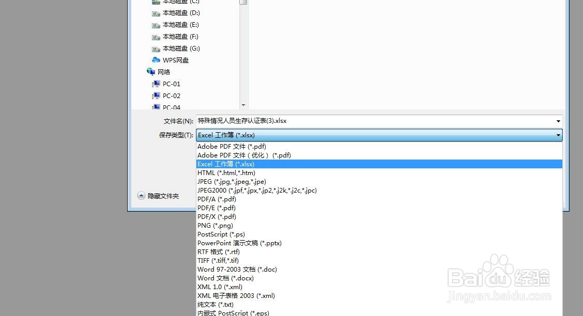Choose Word 文档 (*.docx) format
The width and height of the screenshot is (583, 316).
(379, 278)
